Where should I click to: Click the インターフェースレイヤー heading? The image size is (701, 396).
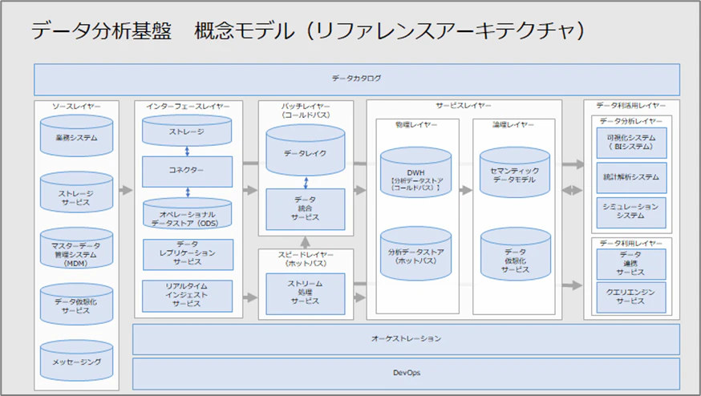coord(188,107)
